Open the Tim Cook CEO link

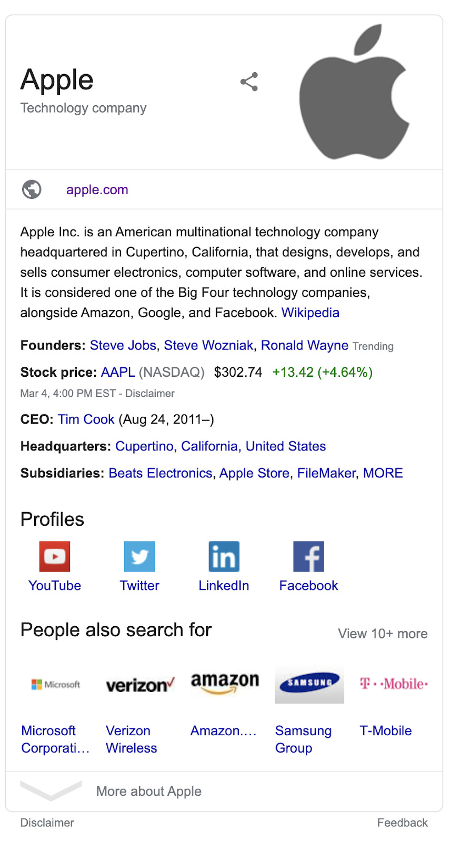[86, 419]
